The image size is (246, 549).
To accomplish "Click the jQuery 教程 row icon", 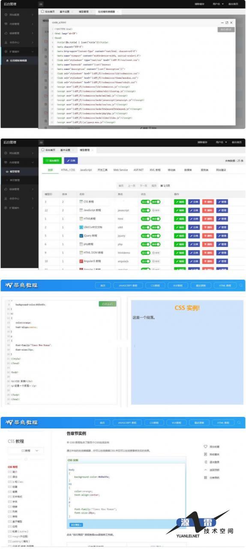I will point(81,236).
